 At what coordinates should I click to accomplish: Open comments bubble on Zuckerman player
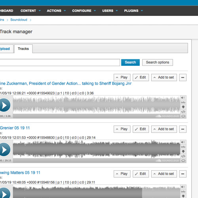coord(183,116)
